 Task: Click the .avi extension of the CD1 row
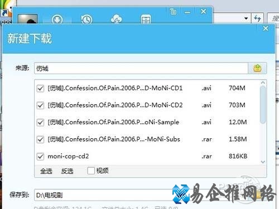tap(206, 88)
